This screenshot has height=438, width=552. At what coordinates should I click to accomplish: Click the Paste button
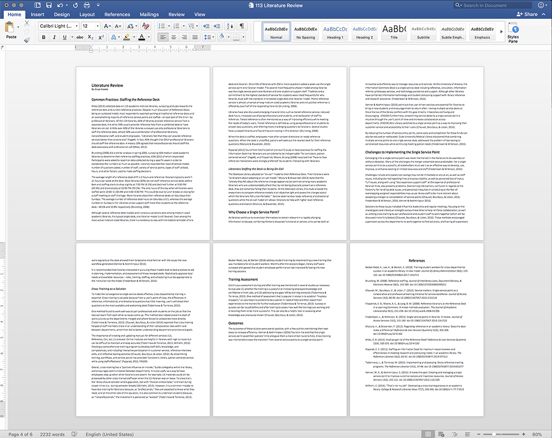pos(11,30)
